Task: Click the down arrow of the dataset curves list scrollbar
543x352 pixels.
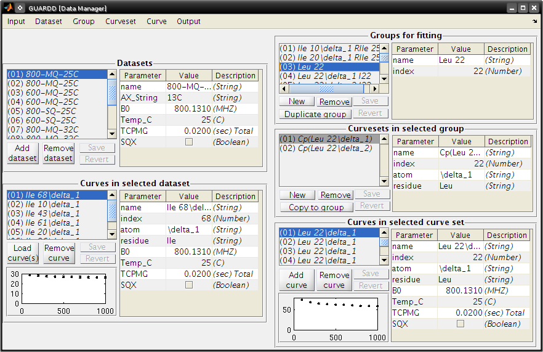Action: (x=112, y=234)
